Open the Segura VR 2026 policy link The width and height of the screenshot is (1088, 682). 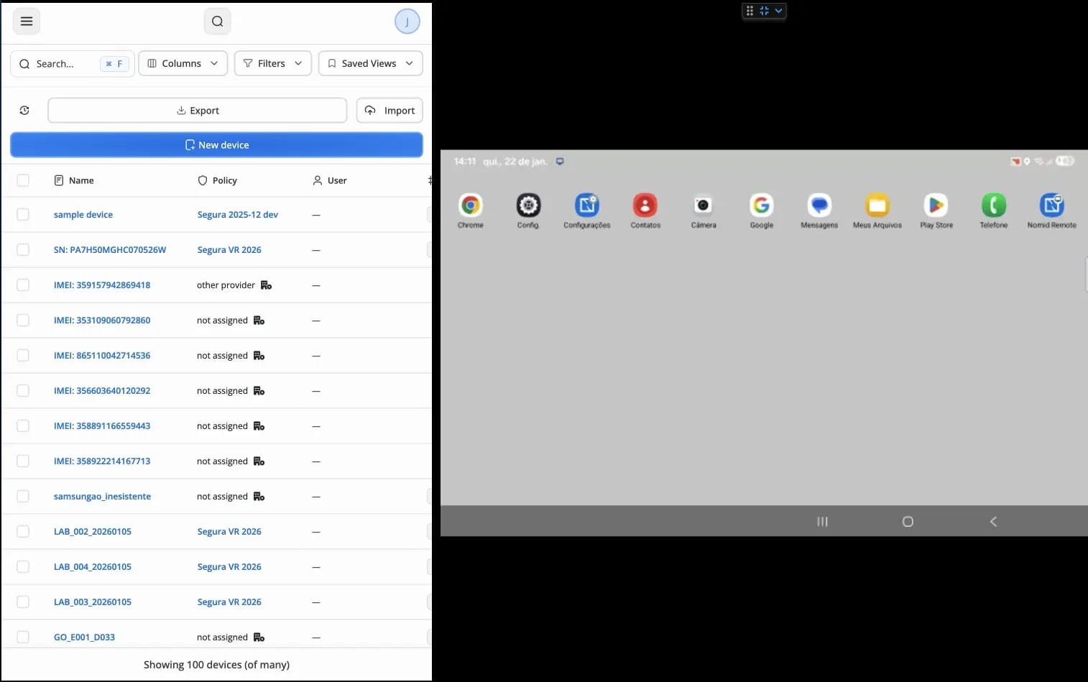229,249
